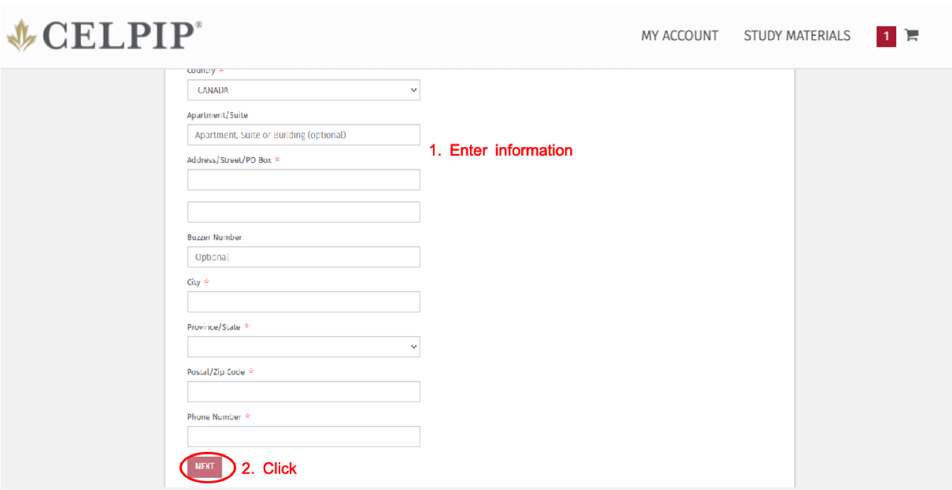This screenshot has height=490, width=952.
Task: Open the MY ACCOUNT menu
Action: (x=679, y=36)
